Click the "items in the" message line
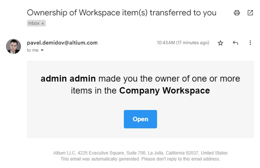 pyautogui.click(x=94, y=91)
